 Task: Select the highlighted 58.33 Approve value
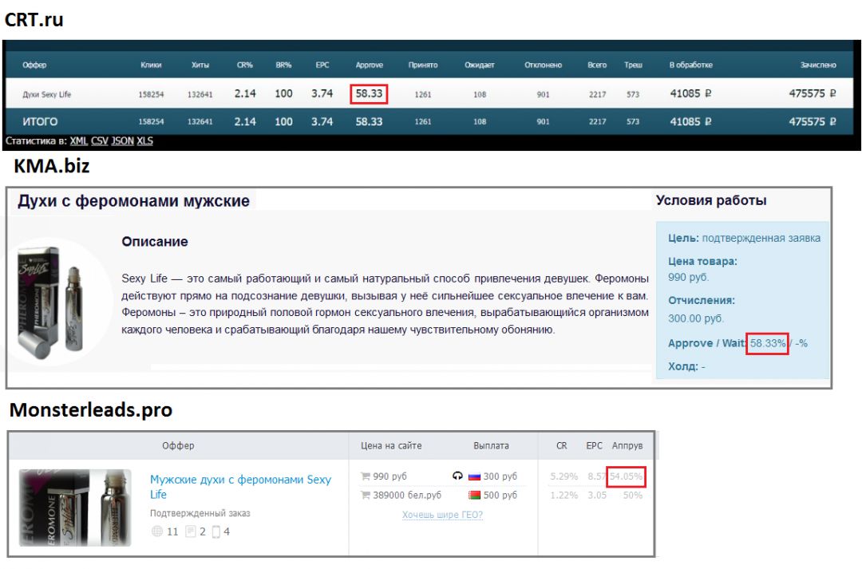370,93
